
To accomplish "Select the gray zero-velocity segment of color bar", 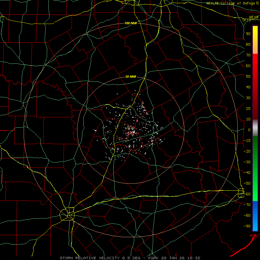I will click(x=255, y=128).
